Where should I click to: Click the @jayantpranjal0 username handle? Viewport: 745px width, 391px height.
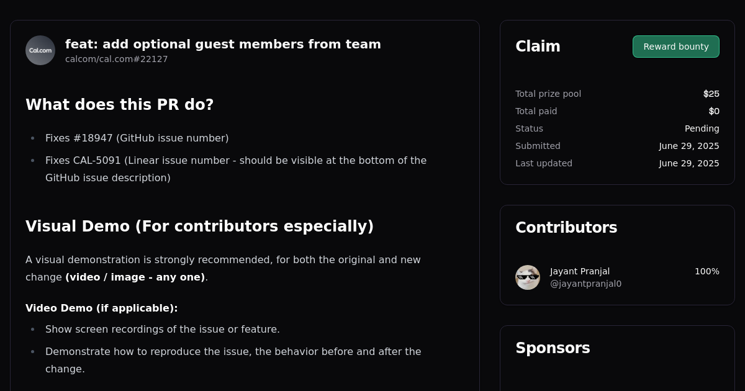[x=585, y=284]
